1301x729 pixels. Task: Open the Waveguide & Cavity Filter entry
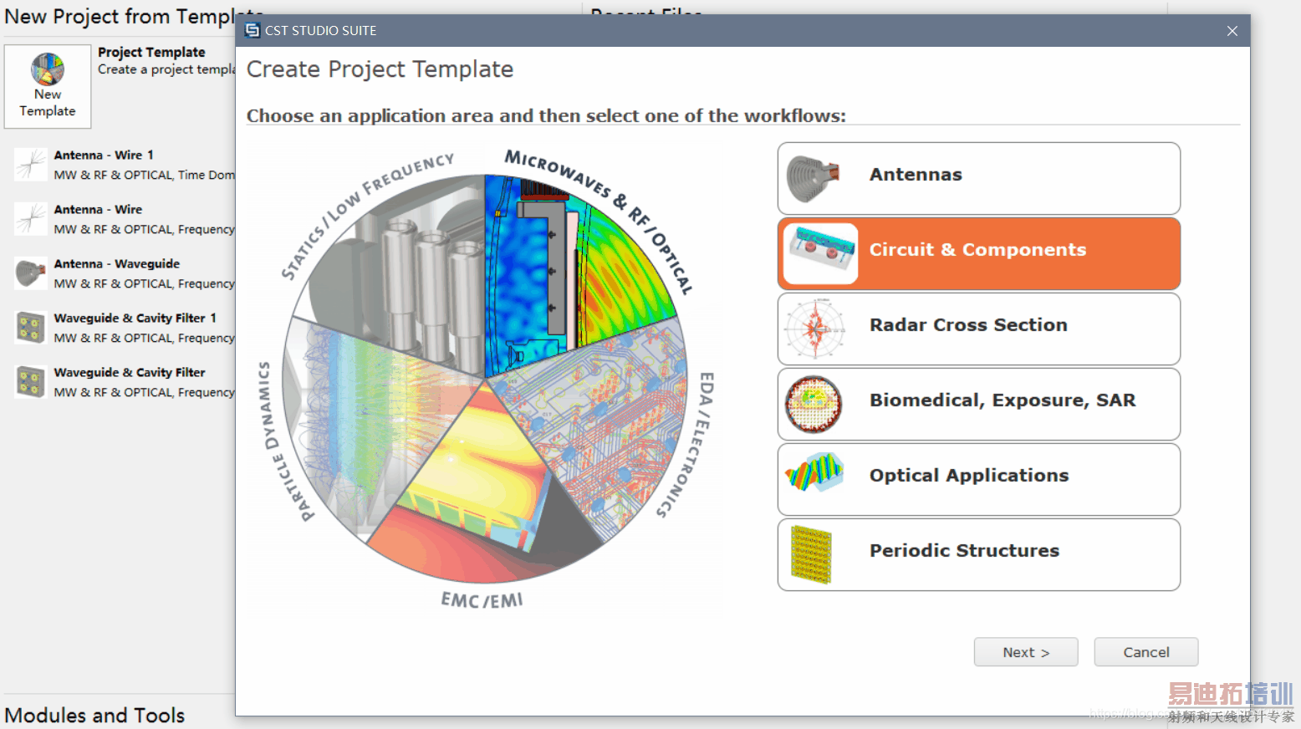coord(125,382)
